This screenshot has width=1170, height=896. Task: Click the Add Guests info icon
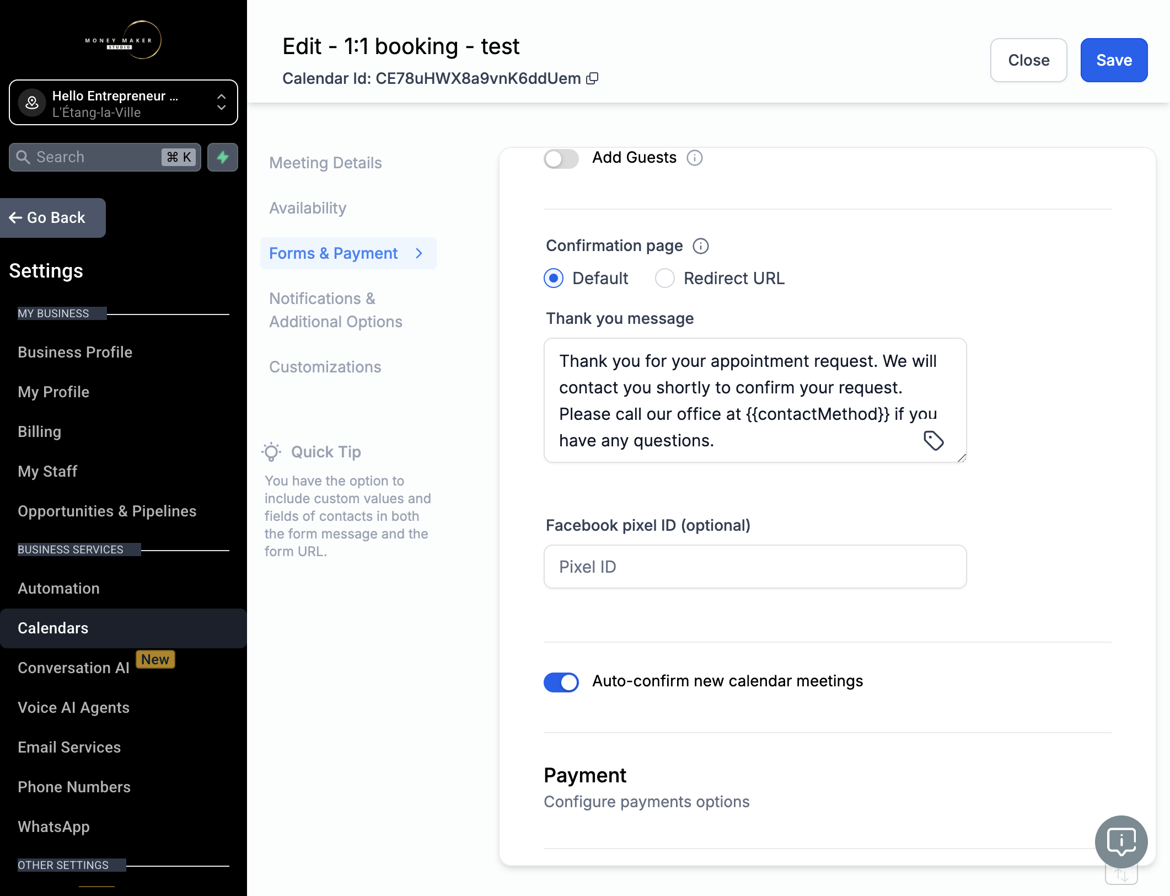(695, 158)
